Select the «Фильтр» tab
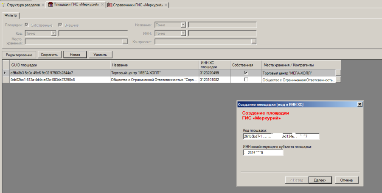The width and height of the screenshot is (382, 193). [11, 15]
